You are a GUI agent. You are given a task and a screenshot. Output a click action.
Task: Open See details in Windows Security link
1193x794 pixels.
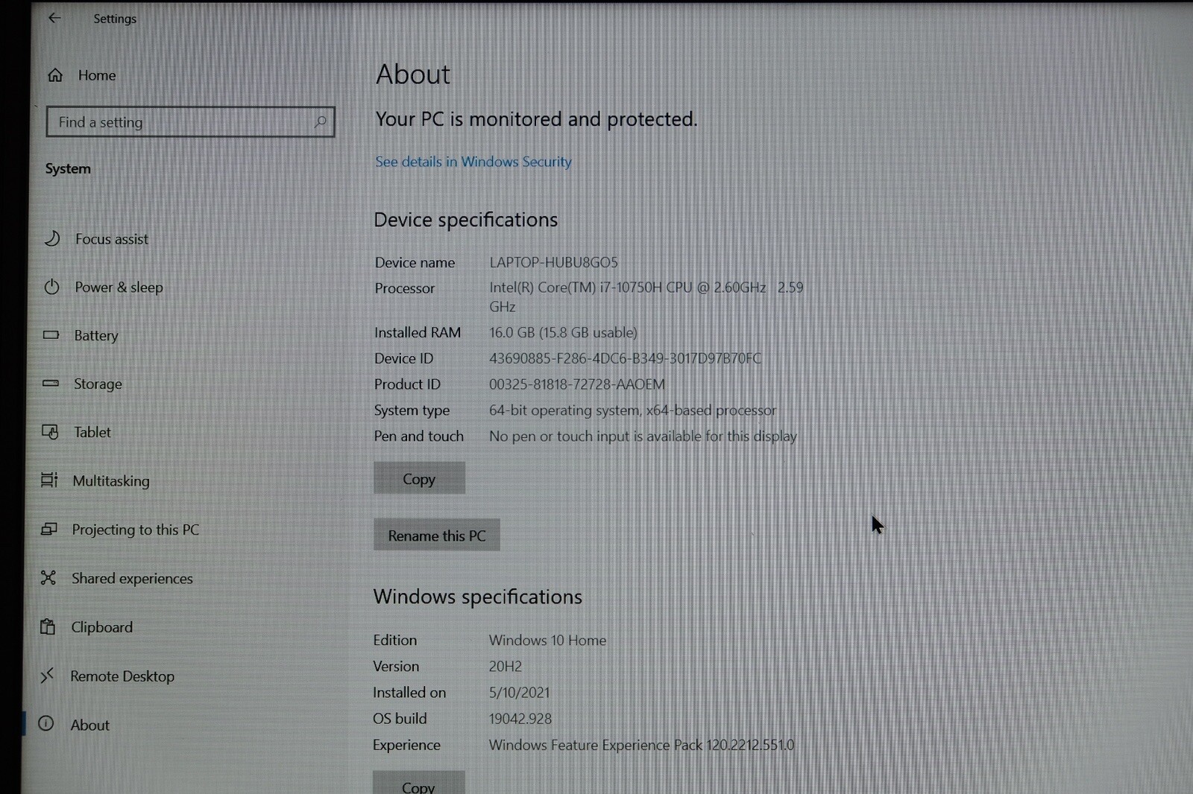pos(473,162)
